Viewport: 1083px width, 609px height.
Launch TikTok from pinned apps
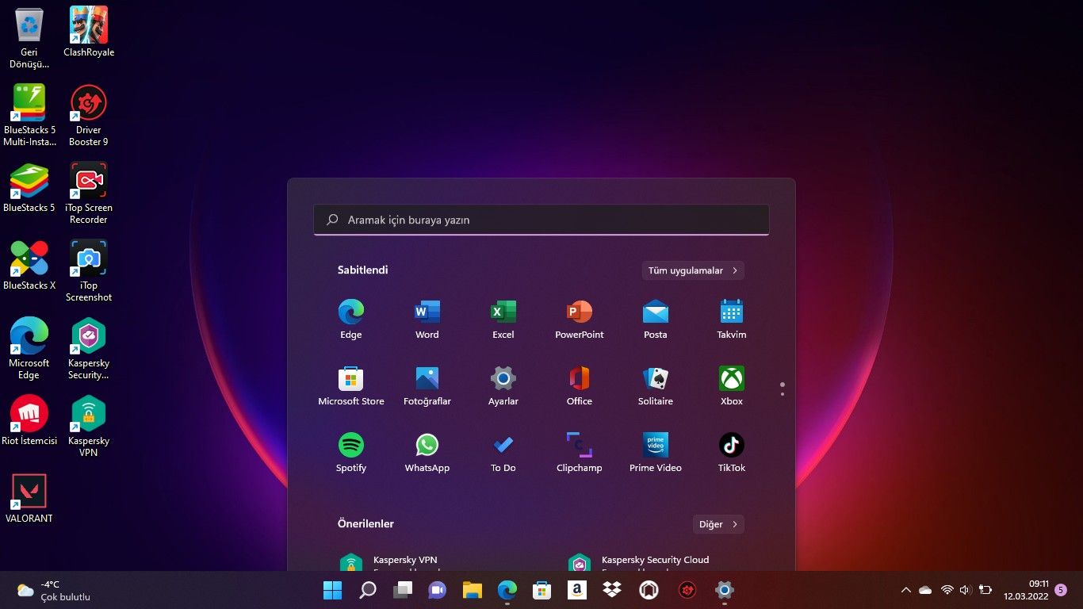coord(732,452)
